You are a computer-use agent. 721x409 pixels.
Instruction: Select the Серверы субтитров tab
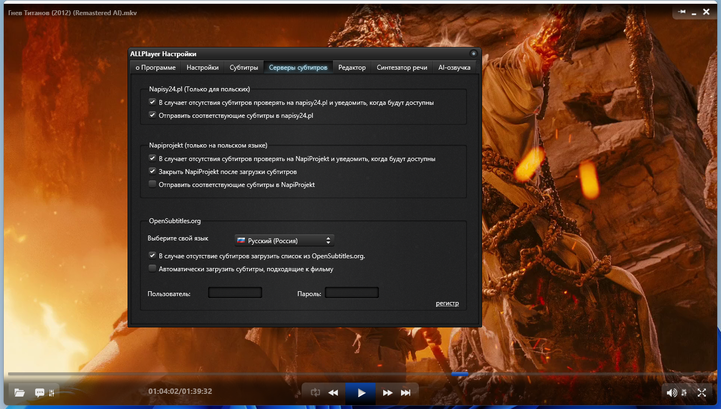[x=298, y=68]
